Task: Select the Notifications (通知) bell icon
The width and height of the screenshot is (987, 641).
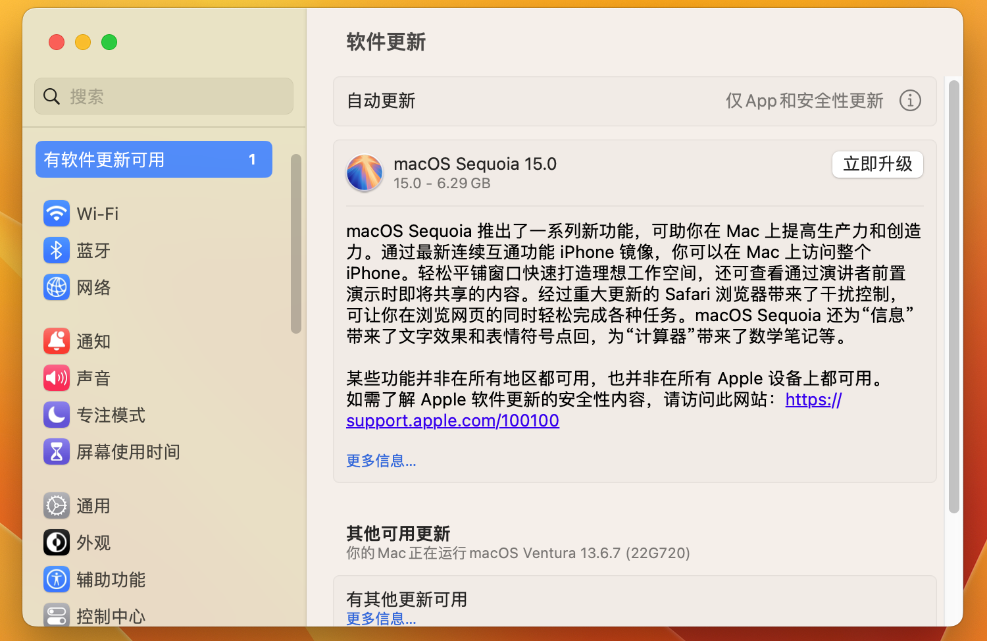Action: point(57,341)
